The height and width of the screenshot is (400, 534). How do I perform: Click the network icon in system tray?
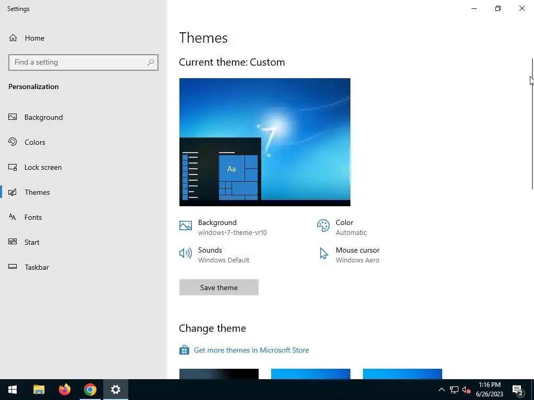(454, 390)
